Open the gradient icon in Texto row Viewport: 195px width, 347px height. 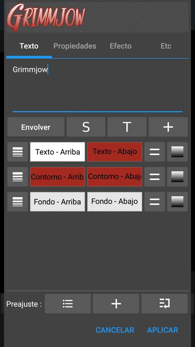tap(177, 152)
